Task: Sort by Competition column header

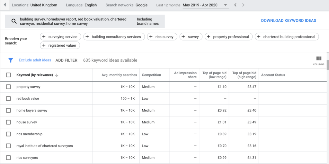Action: (151, 75)
